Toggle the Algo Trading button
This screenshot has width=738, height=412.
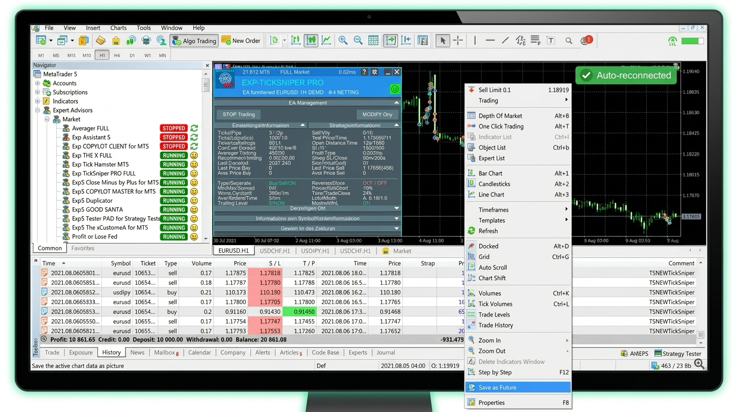(x=194, y=40)
